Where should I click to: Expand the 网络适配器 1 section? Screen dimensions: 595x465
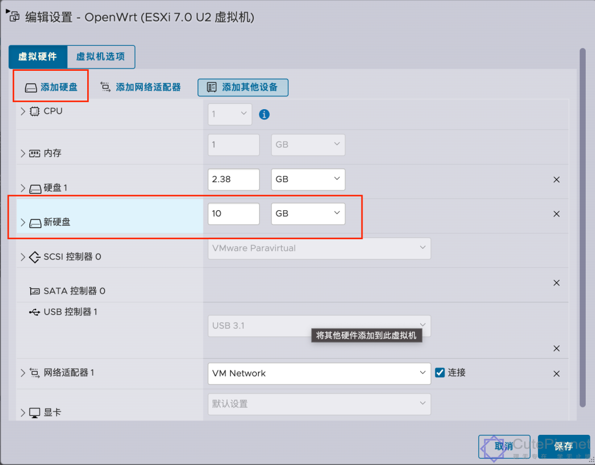(x=22, y=373)
